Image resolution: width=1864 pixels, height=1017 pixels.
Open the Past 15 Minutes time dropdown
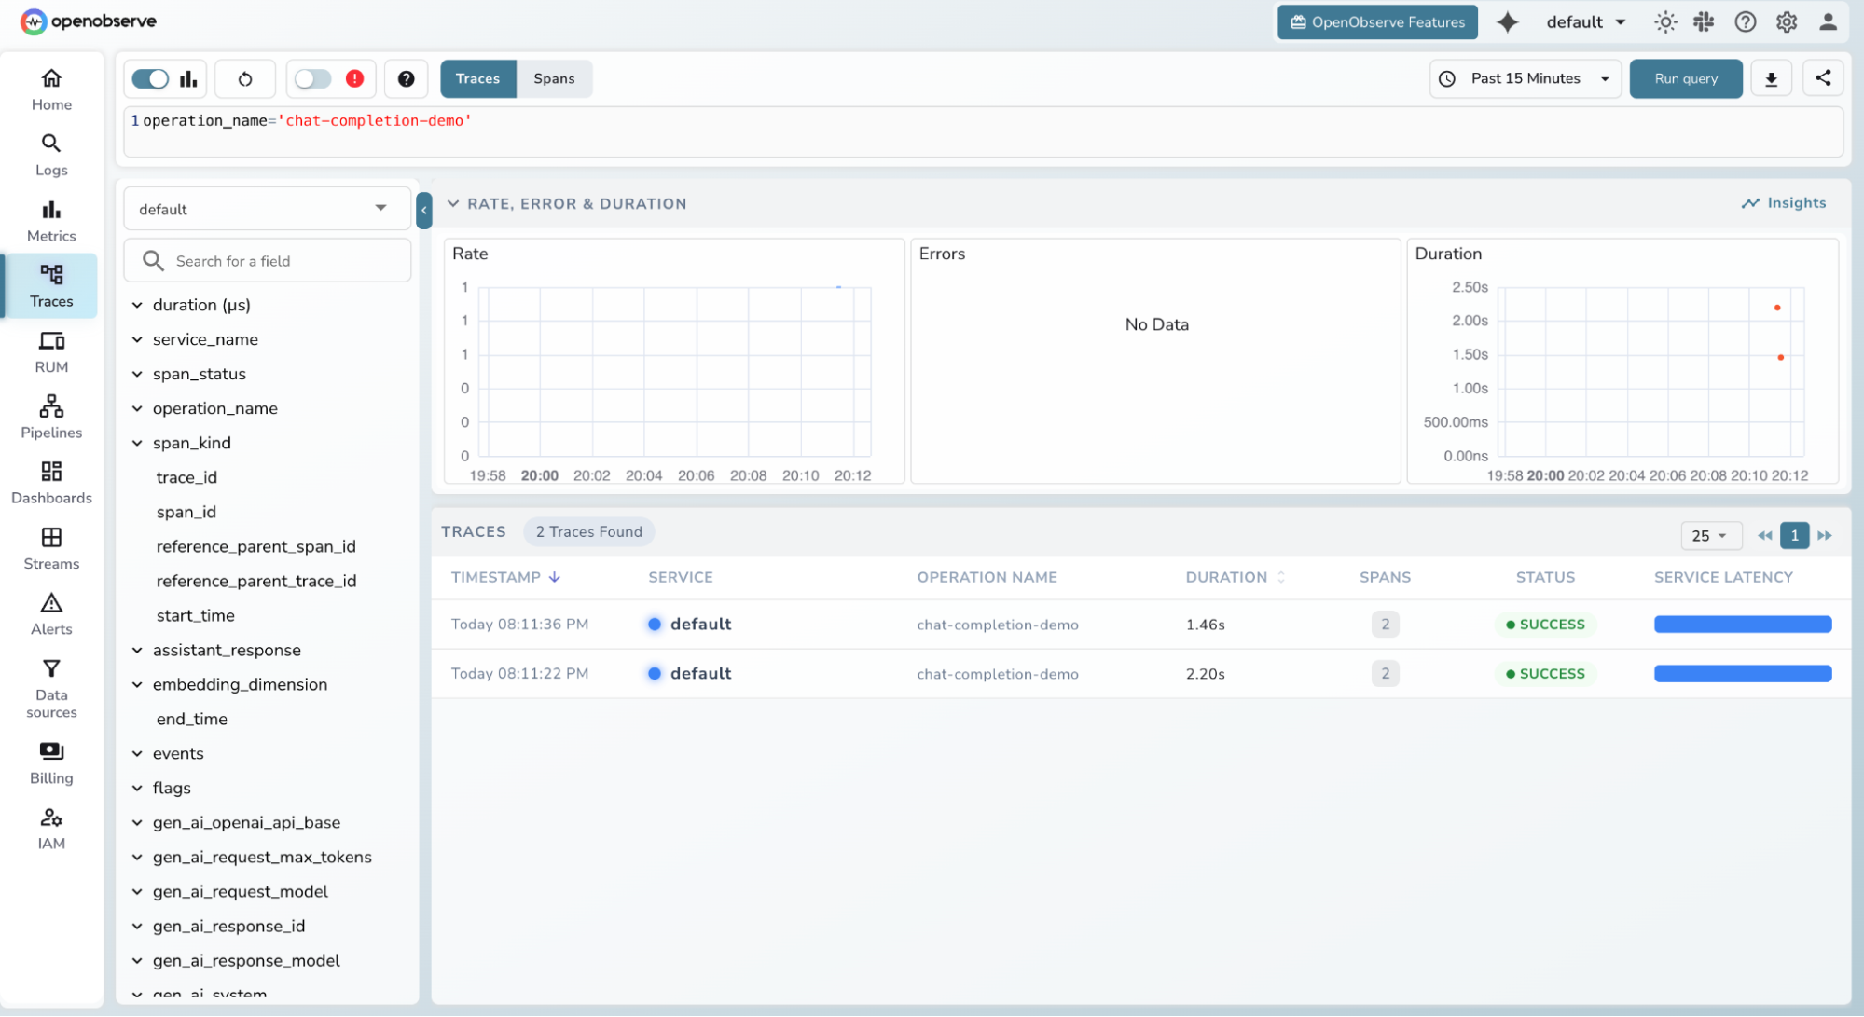1525,78
